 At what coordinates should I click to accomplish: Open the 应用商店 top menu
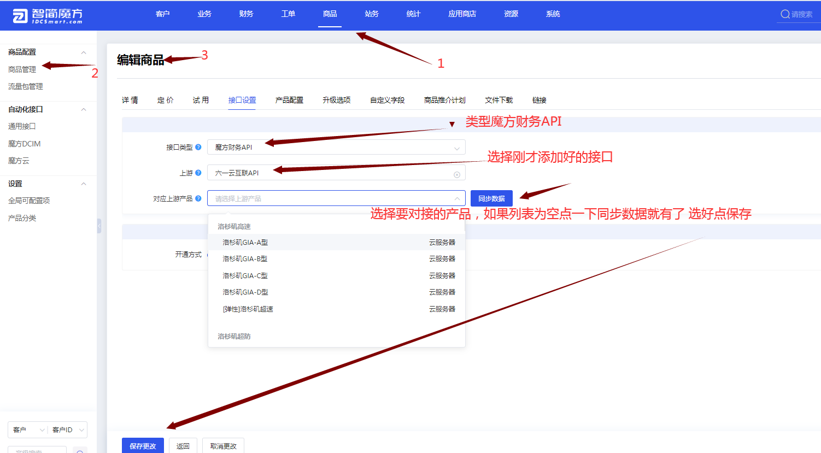(x=462, y=14)
